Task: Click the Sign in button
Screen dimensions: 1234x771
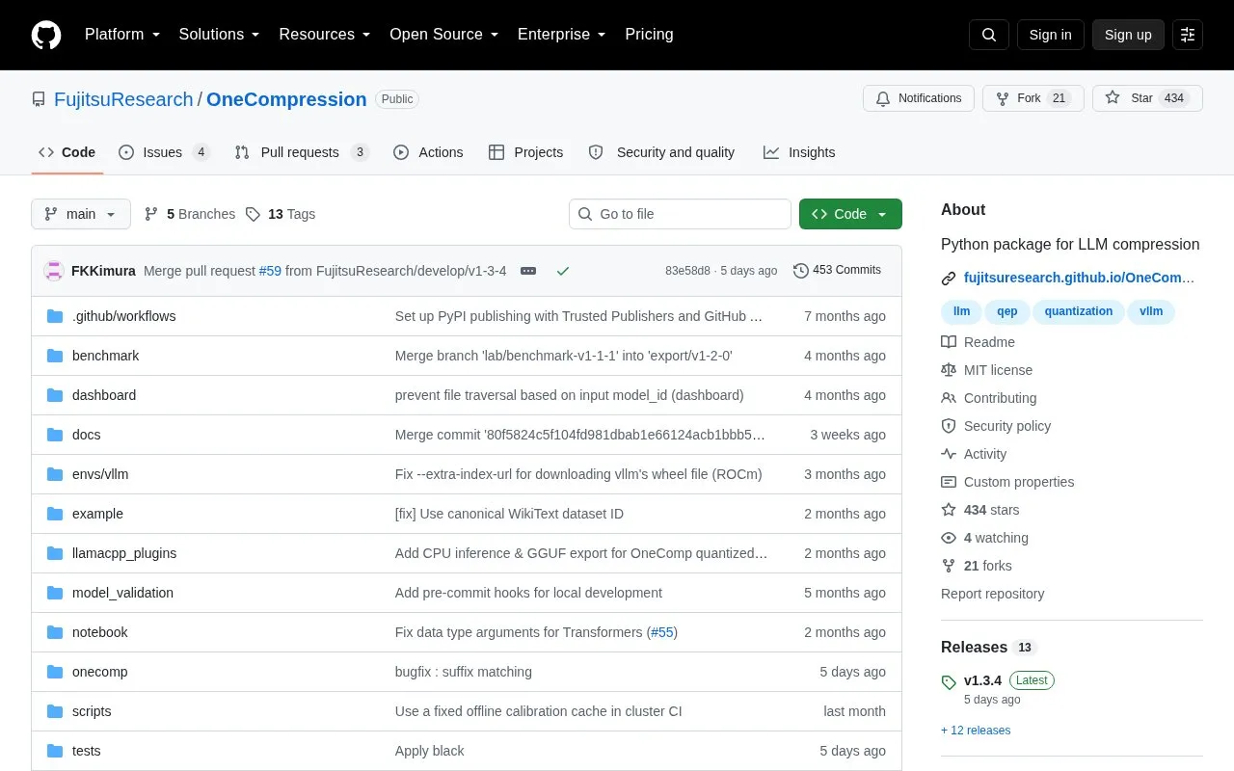Action: (x=1050, y=35)
